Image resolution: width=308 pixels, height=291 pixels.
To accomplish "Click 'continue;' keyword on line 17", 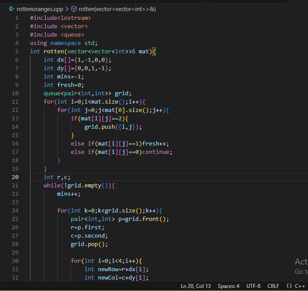I will (x=157, y=152).
